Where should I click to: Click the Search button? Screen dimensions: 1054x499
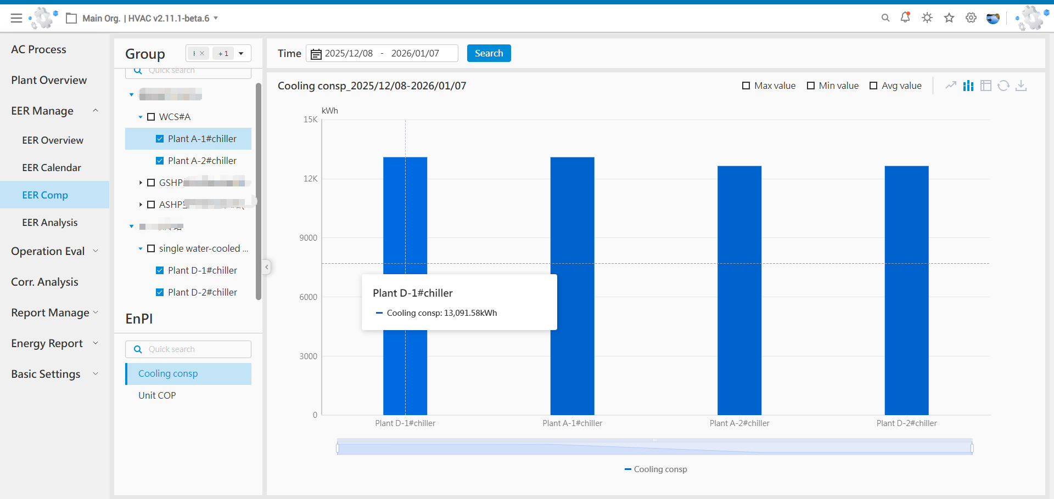(x=489, y=53)
